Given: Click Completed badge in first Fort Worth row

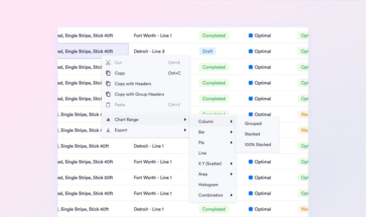Looking at the screenshot, I should pos(214,35).
